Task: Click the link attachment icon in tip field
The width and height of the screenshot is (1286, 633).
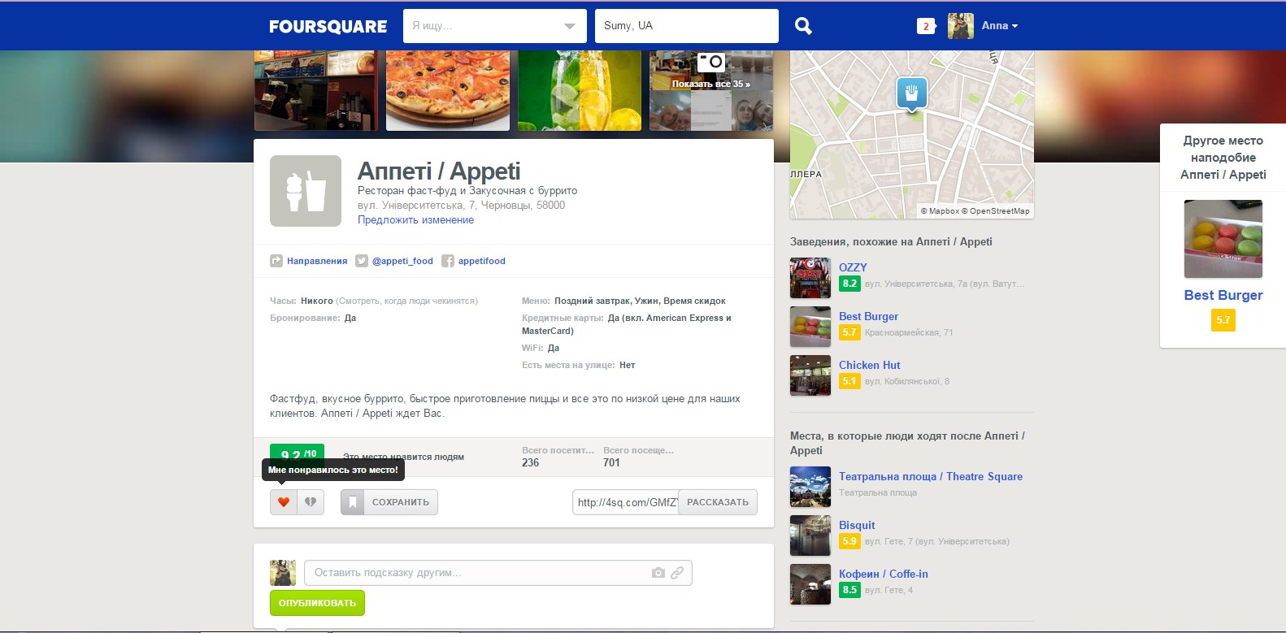Action: [677, 573]
